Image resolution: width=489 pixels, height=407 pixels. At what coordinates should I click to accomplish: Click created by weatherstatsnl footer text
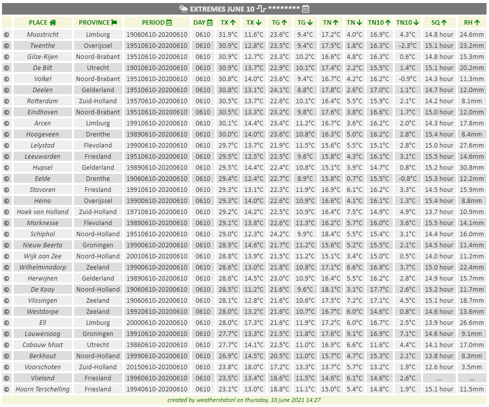coord(244,400)
